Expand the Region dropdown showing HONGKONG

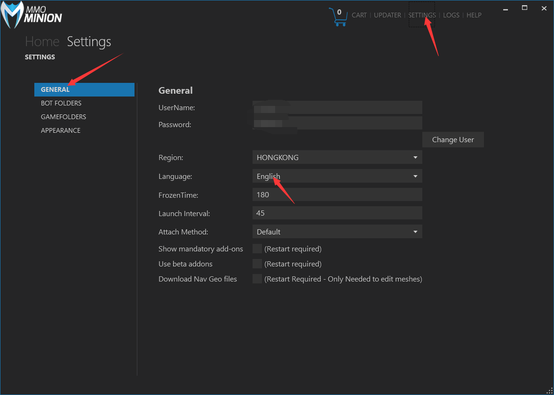(337, 157)
